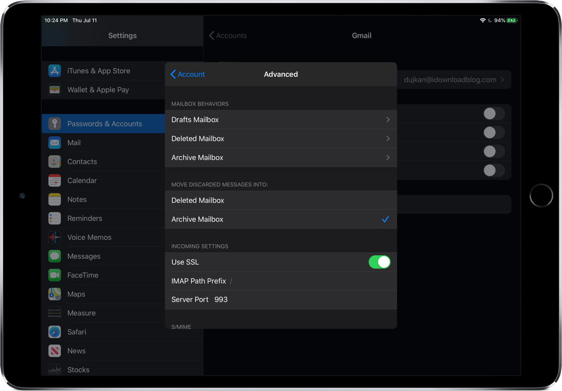Open Drafts Mailbox behavior chevron
The image size is (562, 391).
(x=388, y=120)
